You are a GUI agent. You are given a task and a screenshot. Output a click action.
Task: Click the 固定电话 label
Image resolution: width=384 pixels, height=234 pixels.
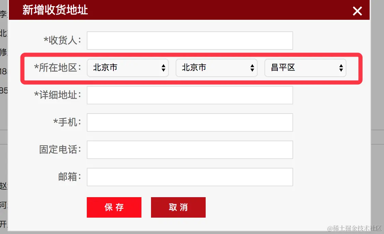coord(60,149)
